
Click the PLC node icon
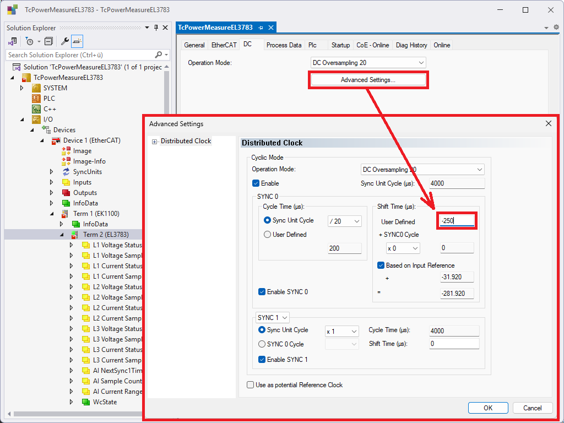(x=36, y=99)
